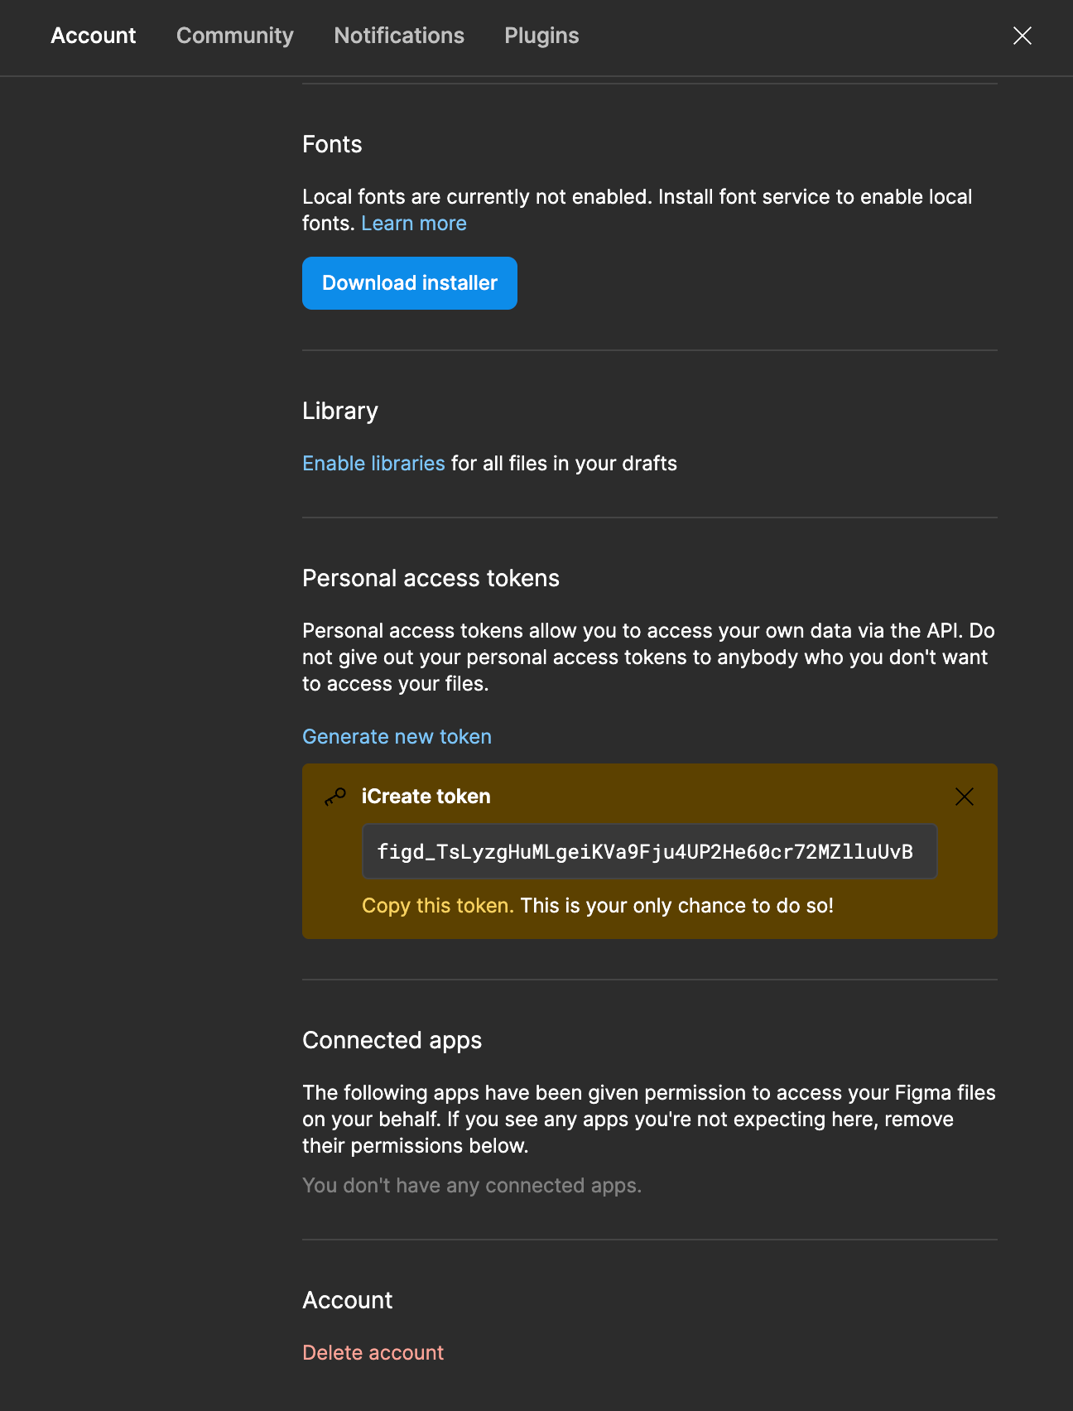Screen dimensions: 1073x1411
Task: Dismiss the iCreate token banner
Action: tap(965, 797)
